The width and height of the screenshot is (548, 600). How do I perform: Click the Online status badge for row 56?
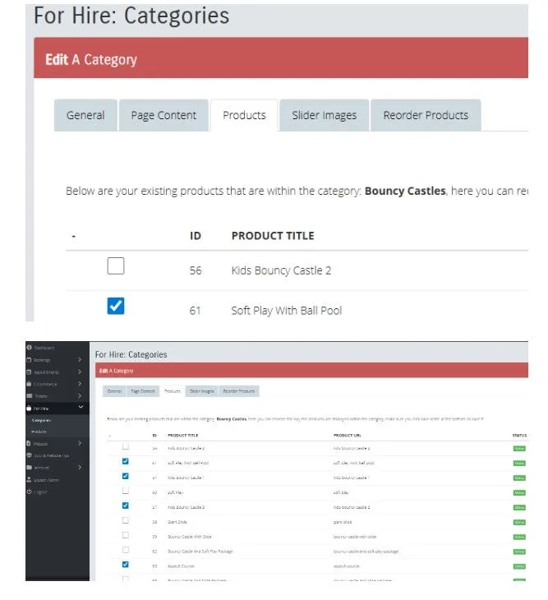pos(519,449)
